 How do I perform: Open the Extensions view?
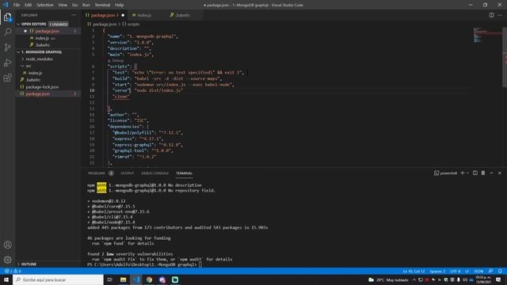click(7, 78)
